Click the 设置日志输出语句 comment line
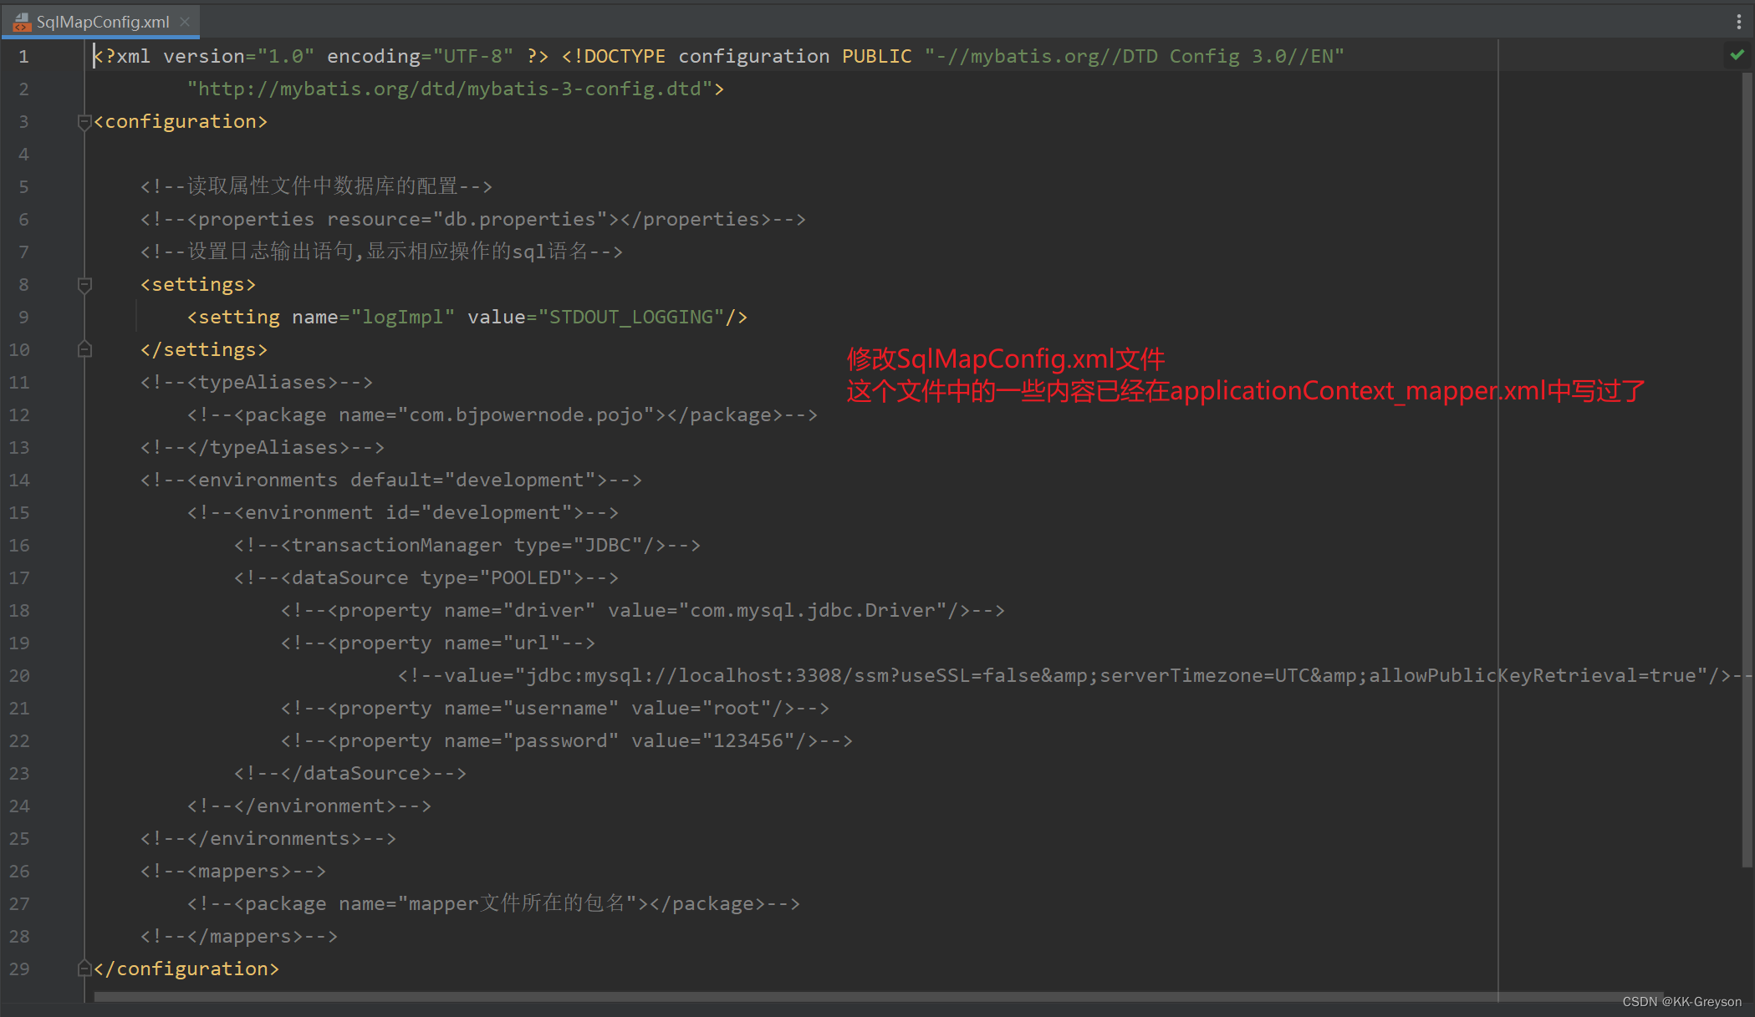 coord(381,252)
